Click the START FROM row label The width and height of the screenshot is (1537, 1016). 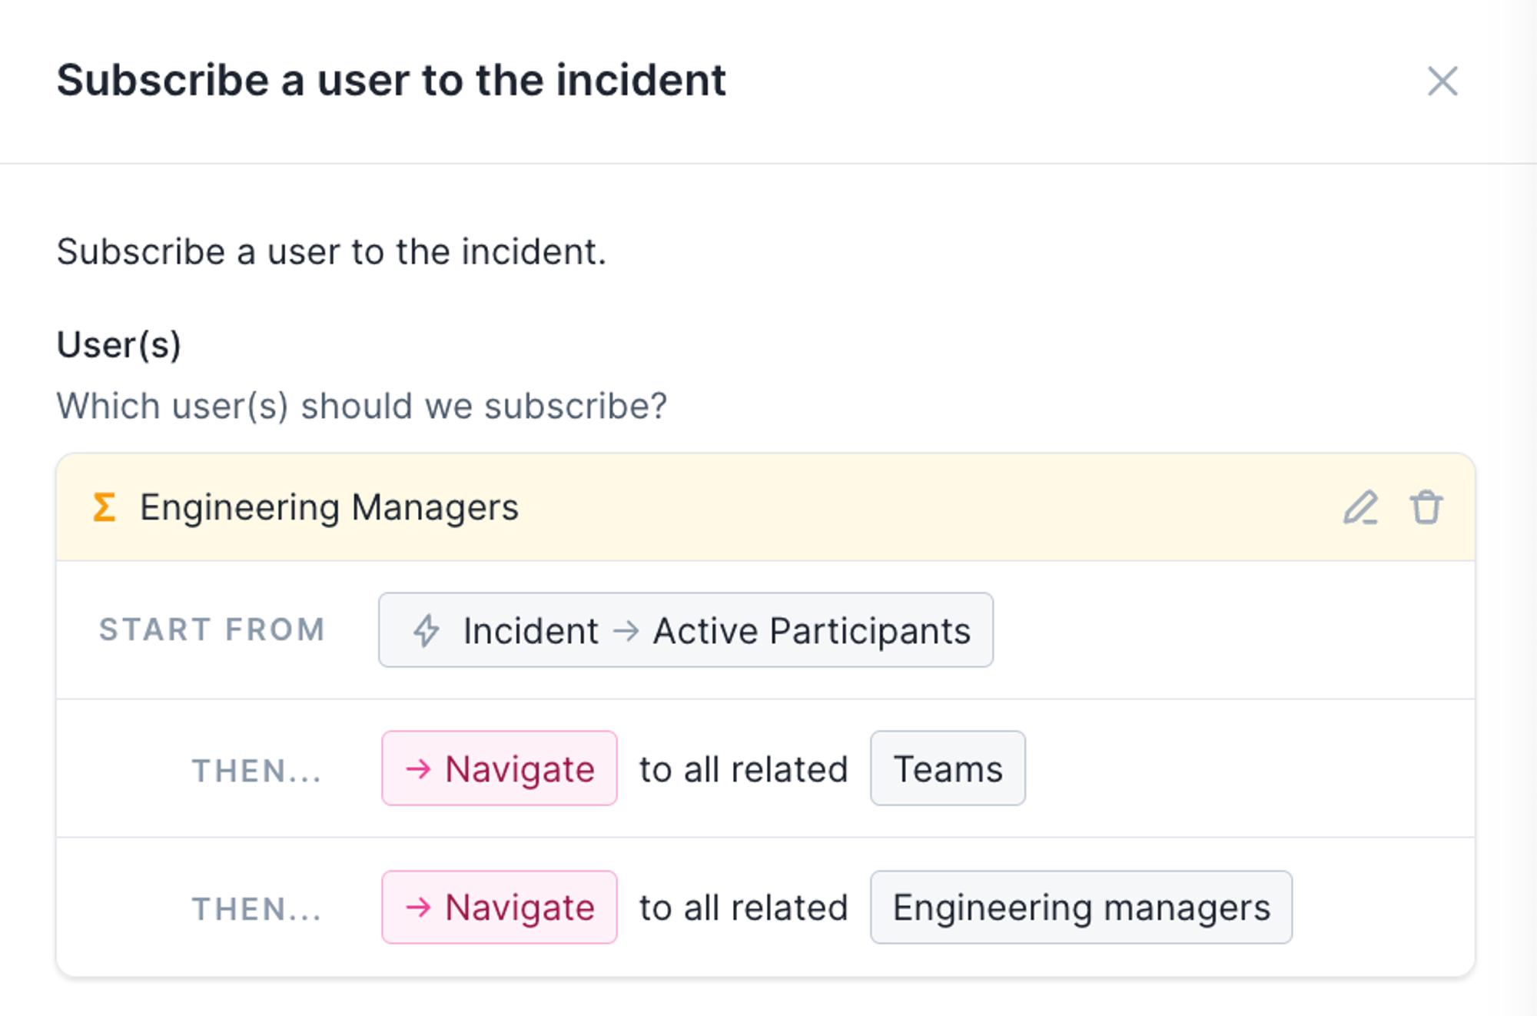[x=212, y=629]
